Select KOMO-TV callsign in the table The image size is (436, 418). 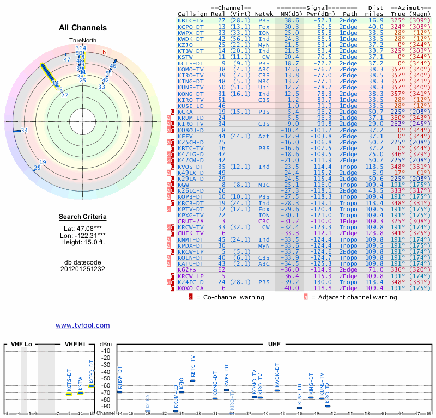pyautogui.click(x=191, y=69)
